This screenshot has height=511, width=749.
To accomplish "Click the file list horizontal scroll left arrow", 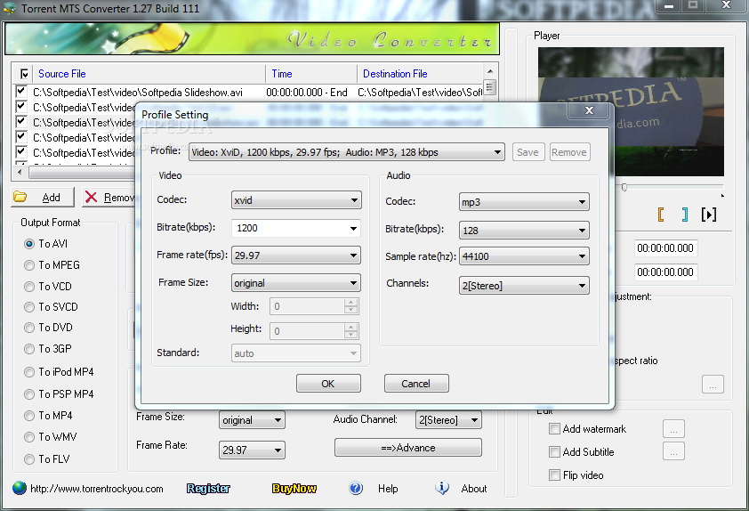I will click(x=20, y=171).
